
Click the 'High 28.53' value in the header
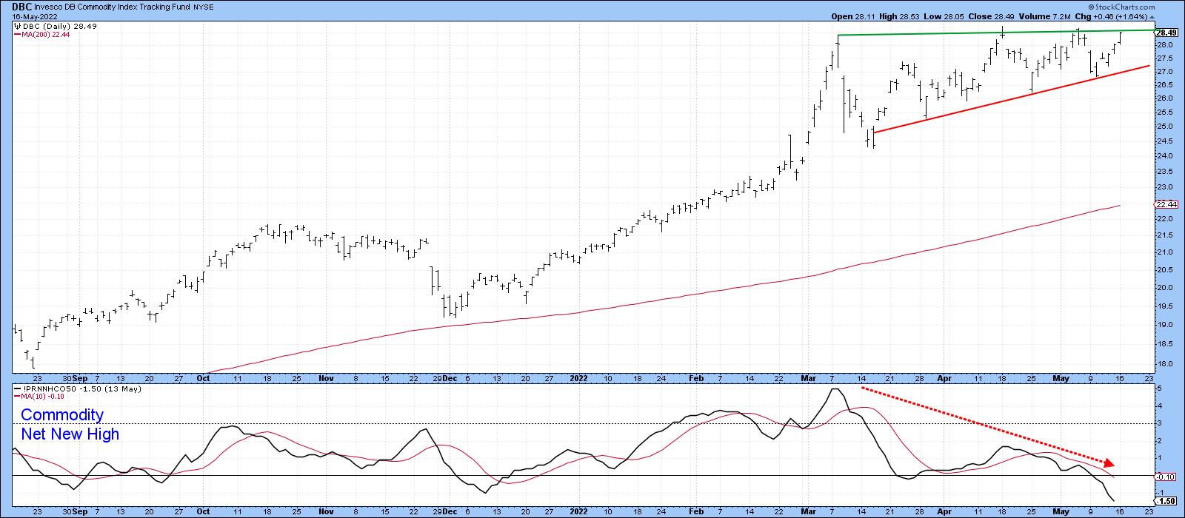[x=898, y=16]
